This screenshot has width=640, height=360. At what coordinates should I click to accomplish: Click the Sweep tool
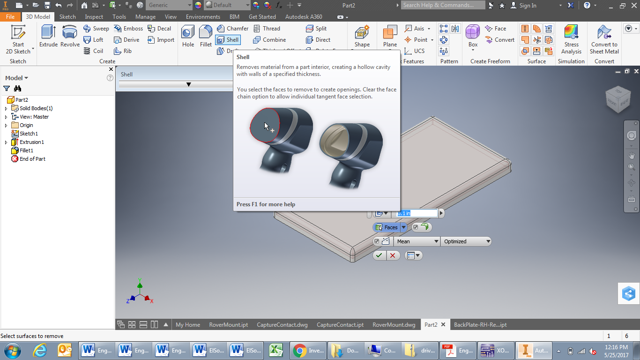96,29
